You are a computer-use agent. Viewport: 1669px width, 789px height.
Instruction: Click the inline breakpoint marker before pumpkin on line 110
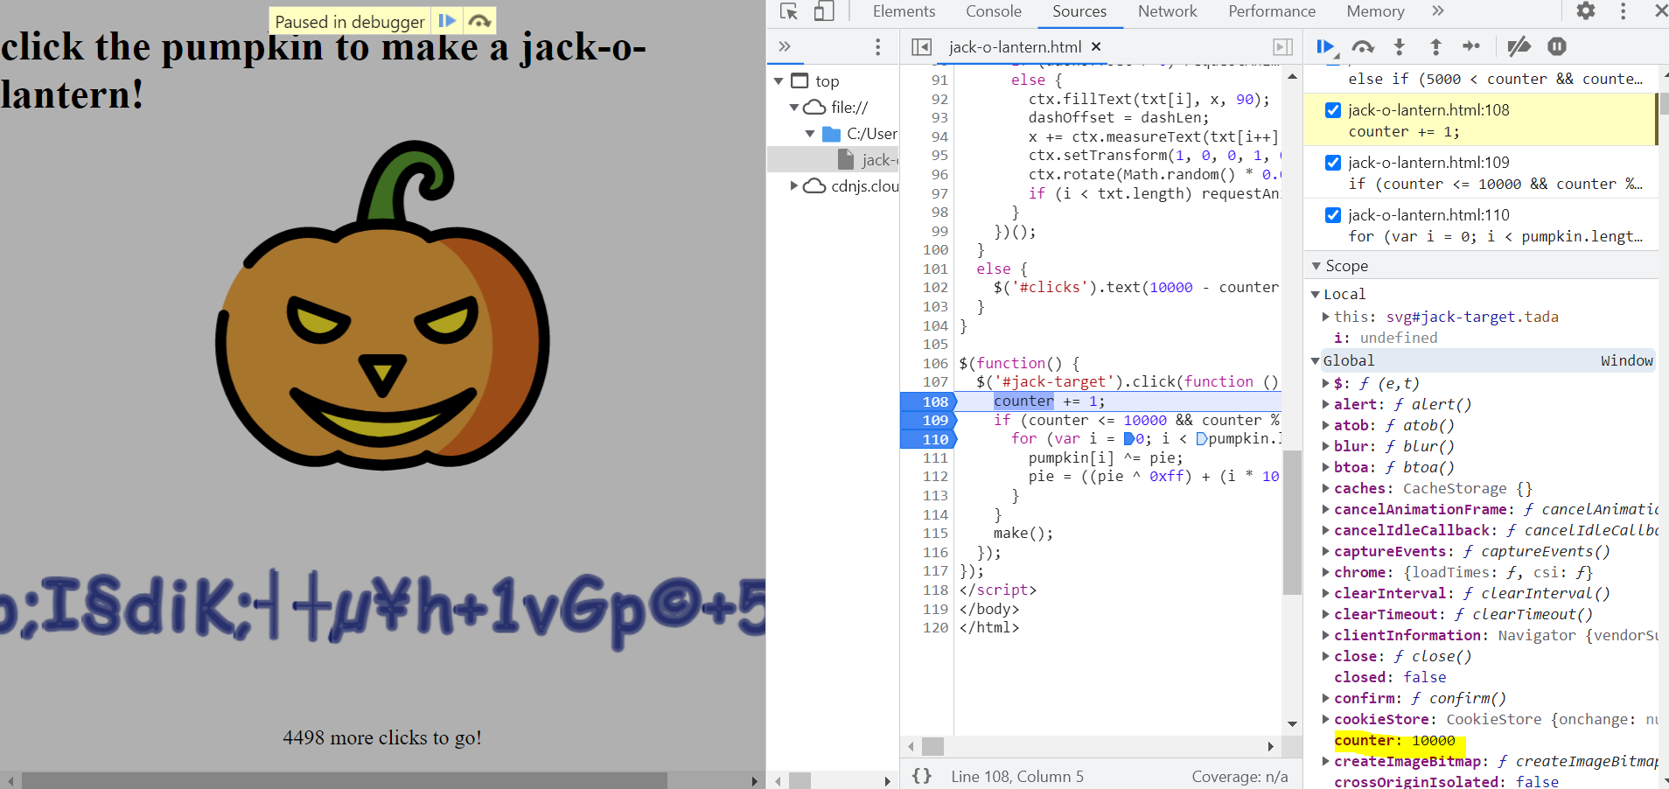(x=1201, y=439)
